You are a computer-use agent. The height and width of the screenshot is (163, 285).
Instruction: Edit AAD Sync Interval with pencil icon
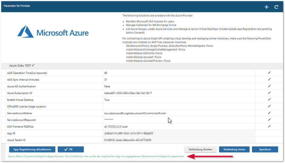269,80
